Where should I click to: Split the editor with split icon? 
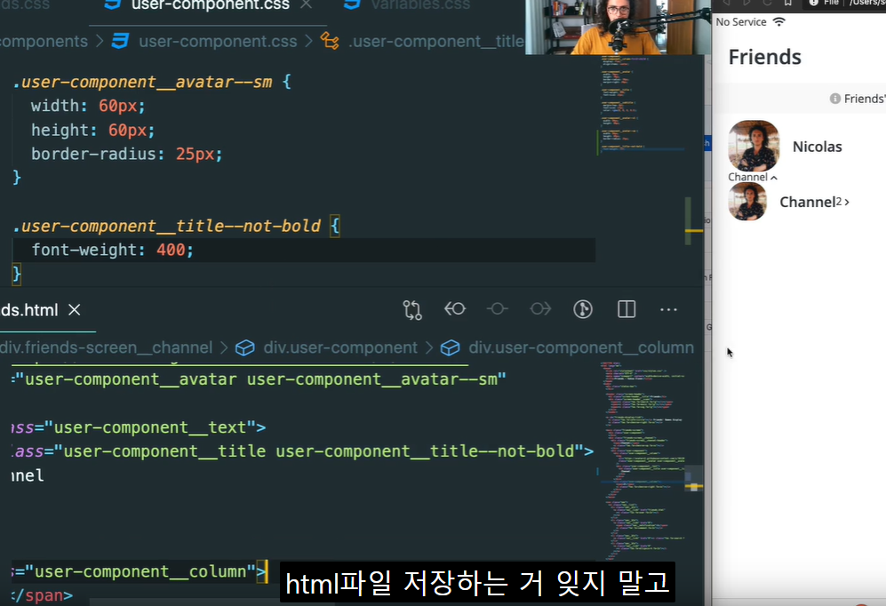pyautogui.click(x=627, y=309)
